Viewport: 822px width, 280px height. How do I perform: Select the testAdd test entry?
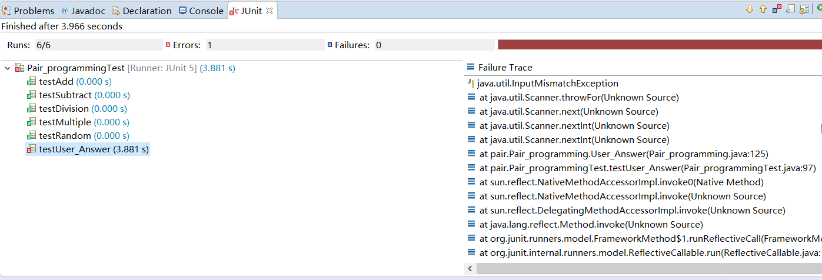click(56, 82)
